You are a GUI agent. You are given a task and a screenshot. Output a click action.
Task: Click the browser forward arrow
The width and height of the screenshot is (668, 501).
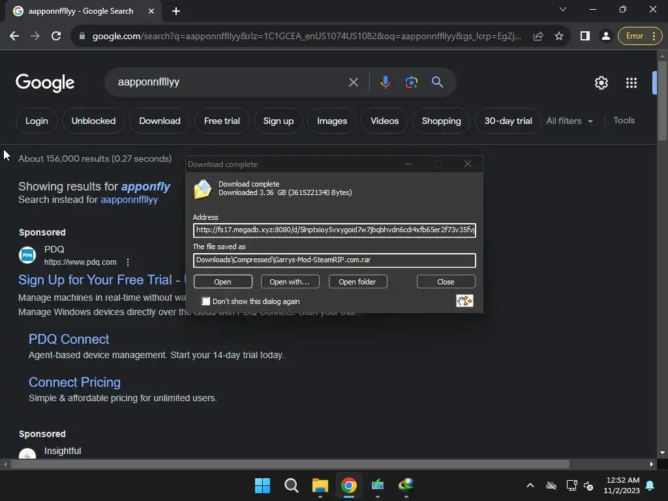pyautogui.click(x=35, y=37)
